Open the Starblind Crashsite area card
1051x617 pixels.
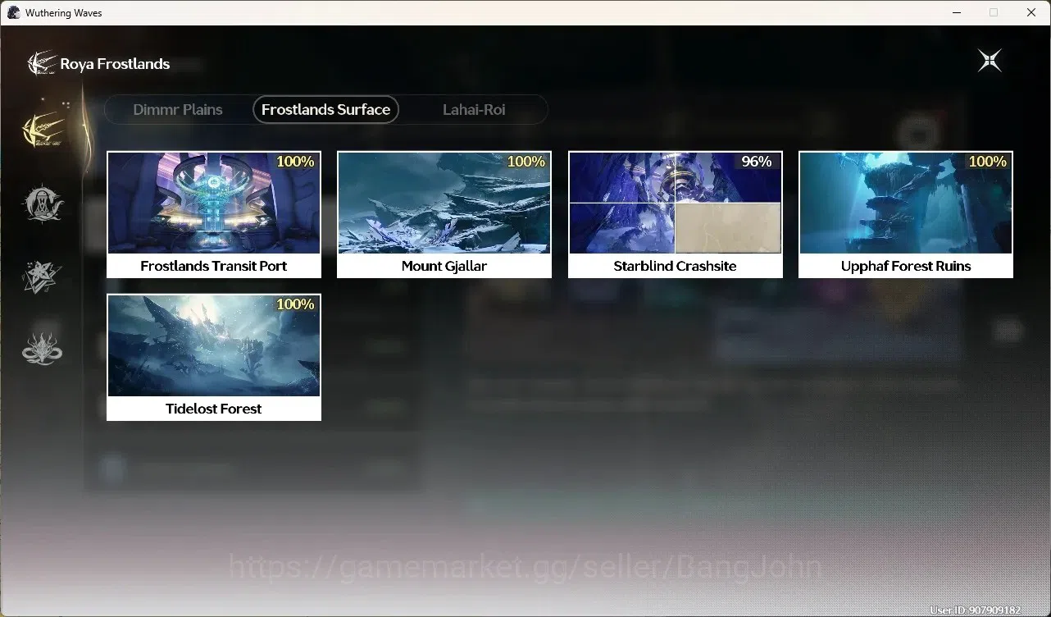[x=676, y=214]
